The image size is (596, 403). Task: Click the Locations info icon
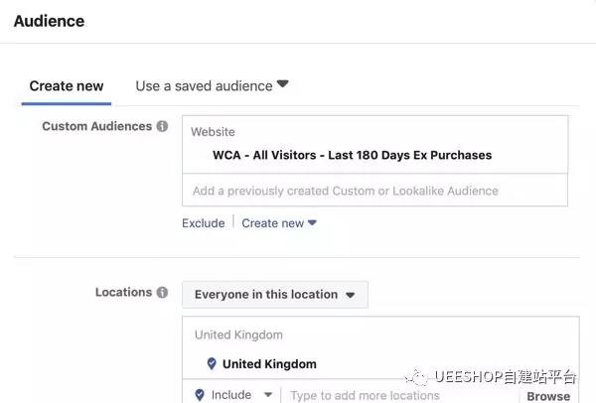[x=162, y=293]
